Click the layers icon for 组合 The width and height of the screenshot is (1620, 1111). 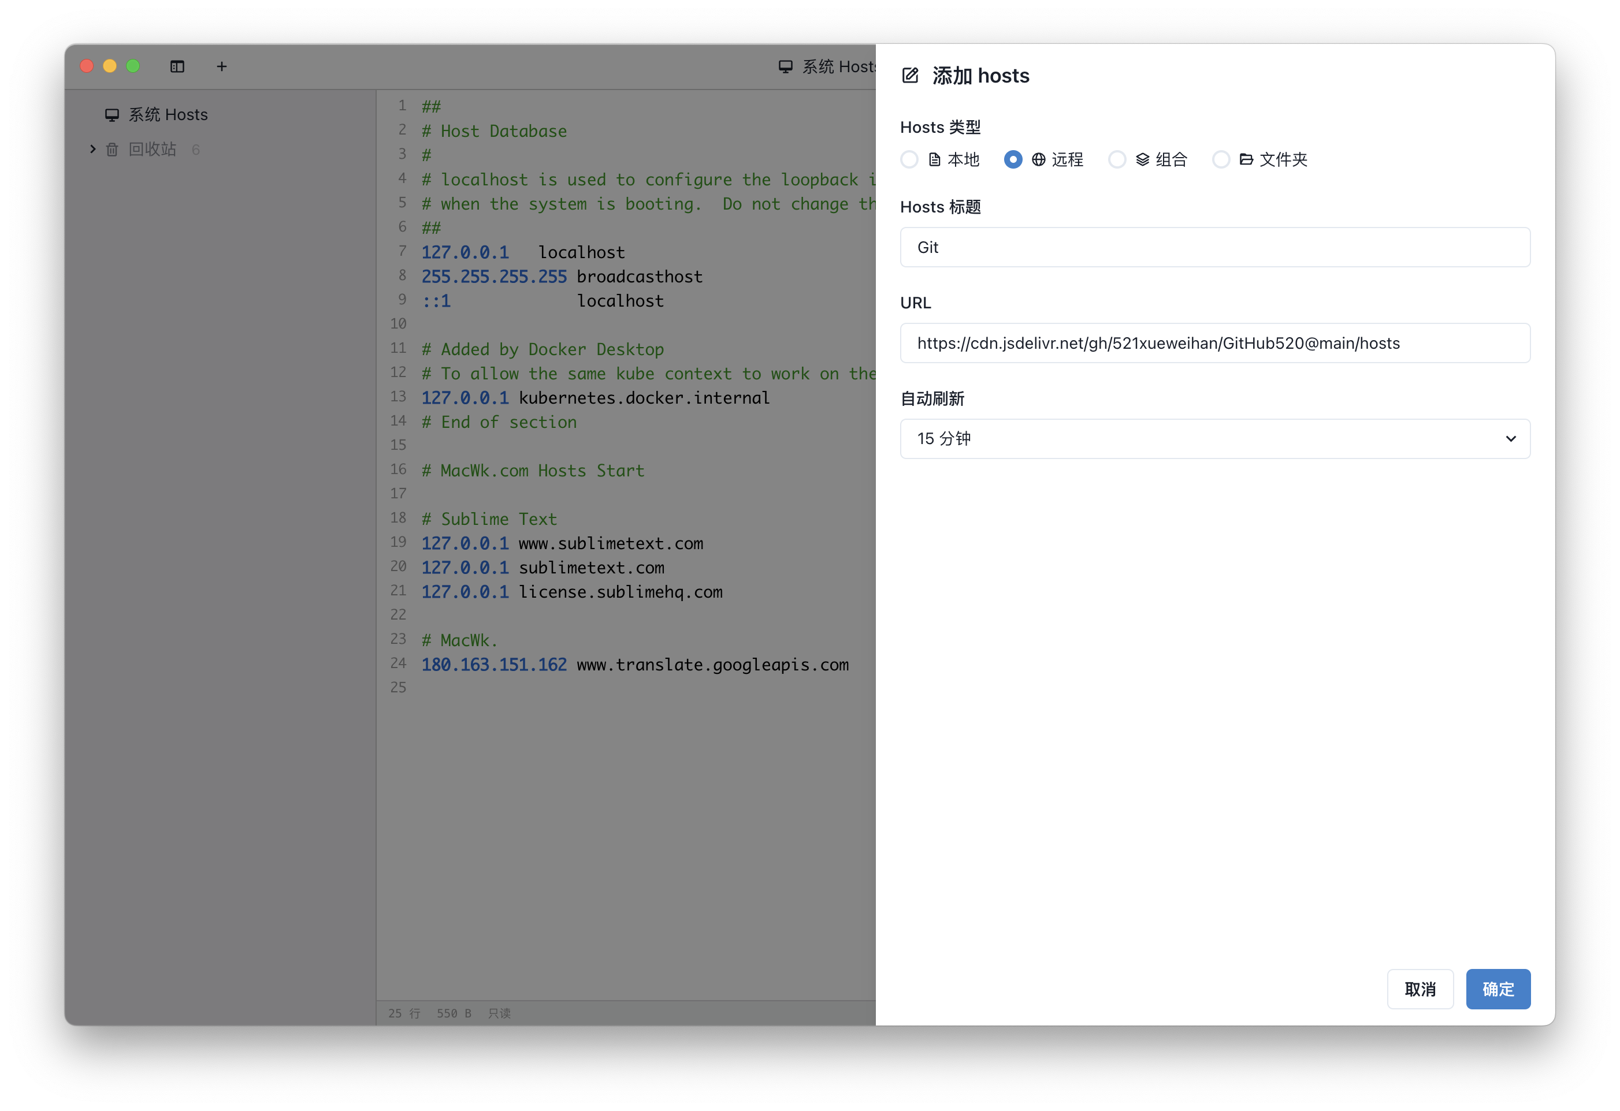(x=1143, y=159)
